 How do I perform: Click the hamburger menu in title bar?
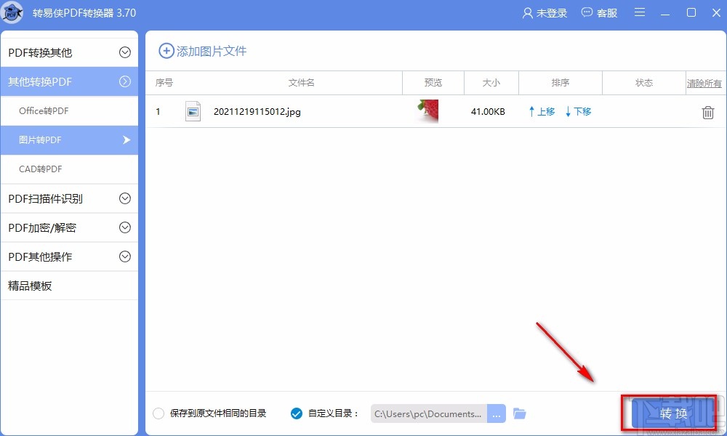coord(639,12)
